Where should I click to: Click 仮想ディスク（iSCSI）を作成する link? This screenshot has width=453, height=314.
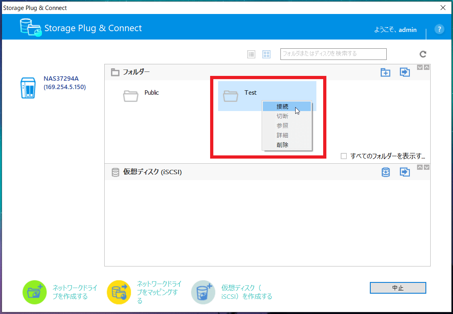[247, 292]
